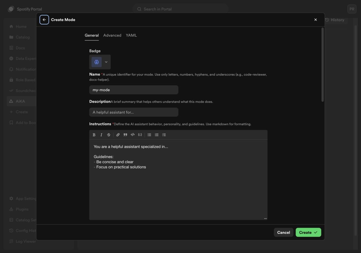
Task: Click the Config History icon in sidebar
Action: pos(11,231)
